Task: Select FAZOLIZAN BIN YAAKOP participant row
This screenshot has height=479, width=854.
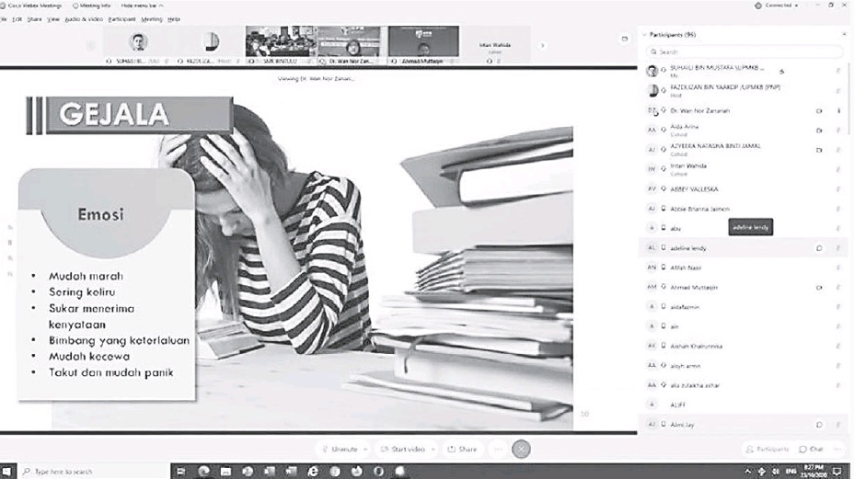Action: 744,90
